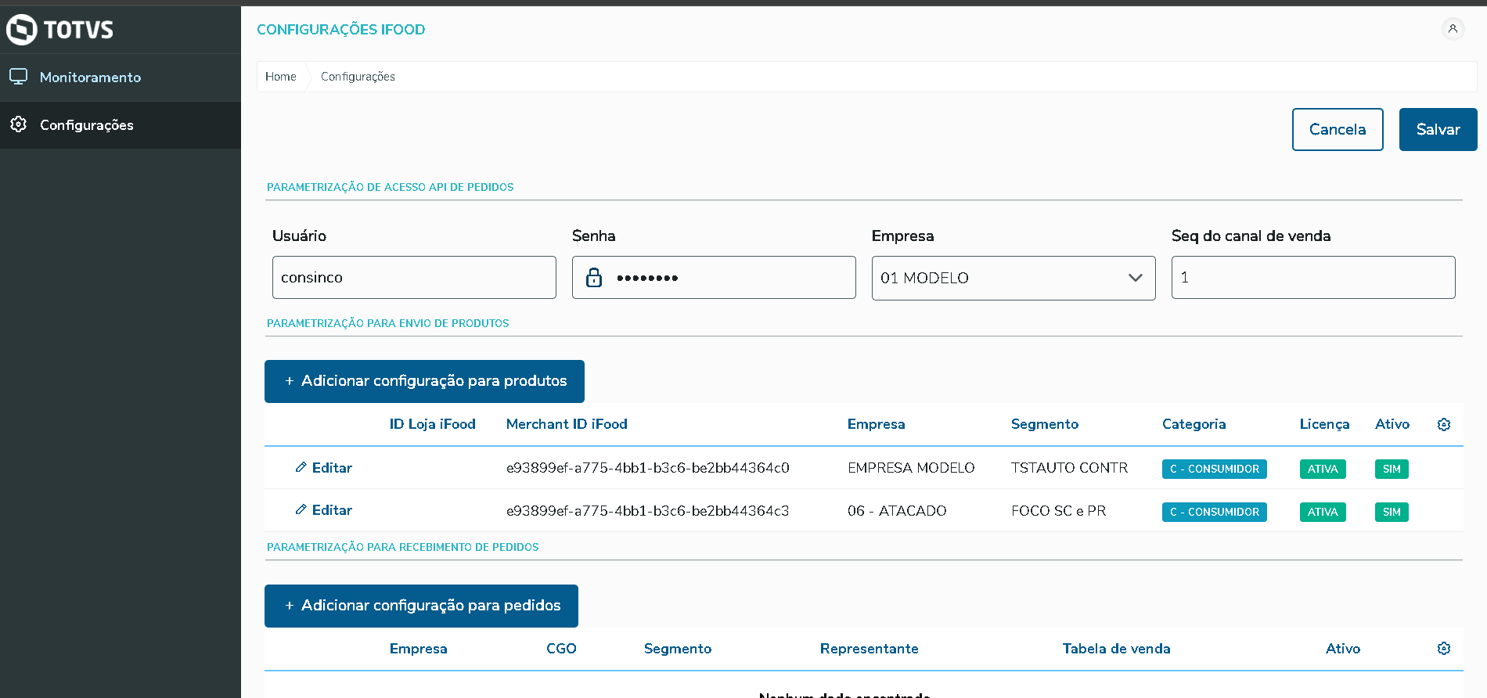Focus the Seq do canal de venda field
Viewport: 1487px width, 698px height.
pyautogui.click(x=1313, y=277)
